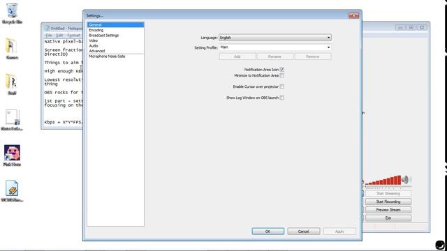Click 'OBS rocks for' line in Notepad
Viewport: 447px width, 251px height.
[64, 93]
